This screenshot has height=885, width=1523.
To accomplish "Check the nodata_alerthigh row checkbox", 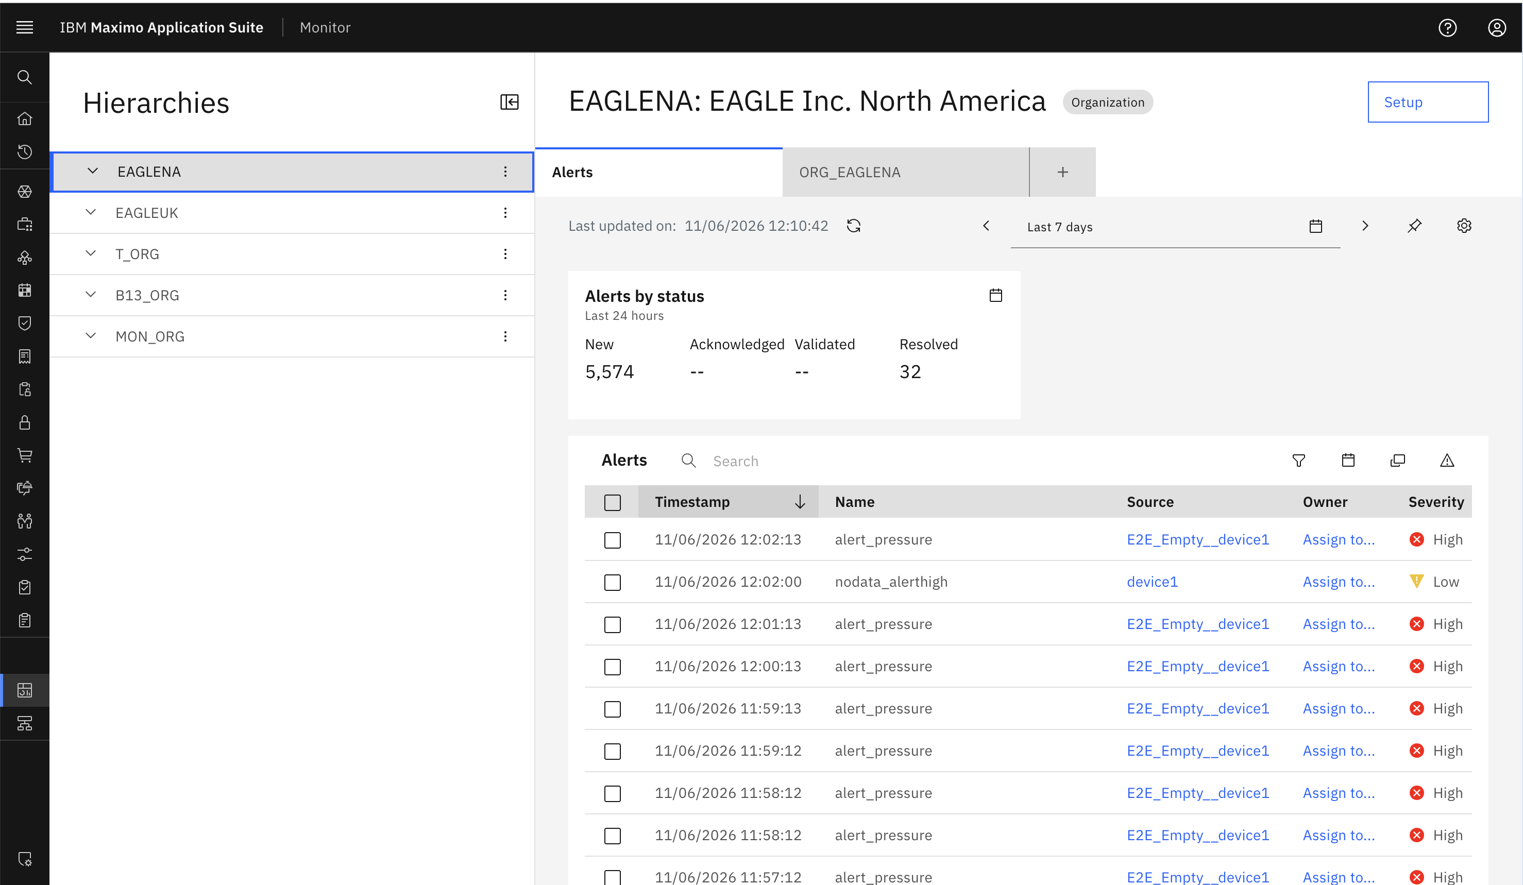I will click(x=612, y=582).
